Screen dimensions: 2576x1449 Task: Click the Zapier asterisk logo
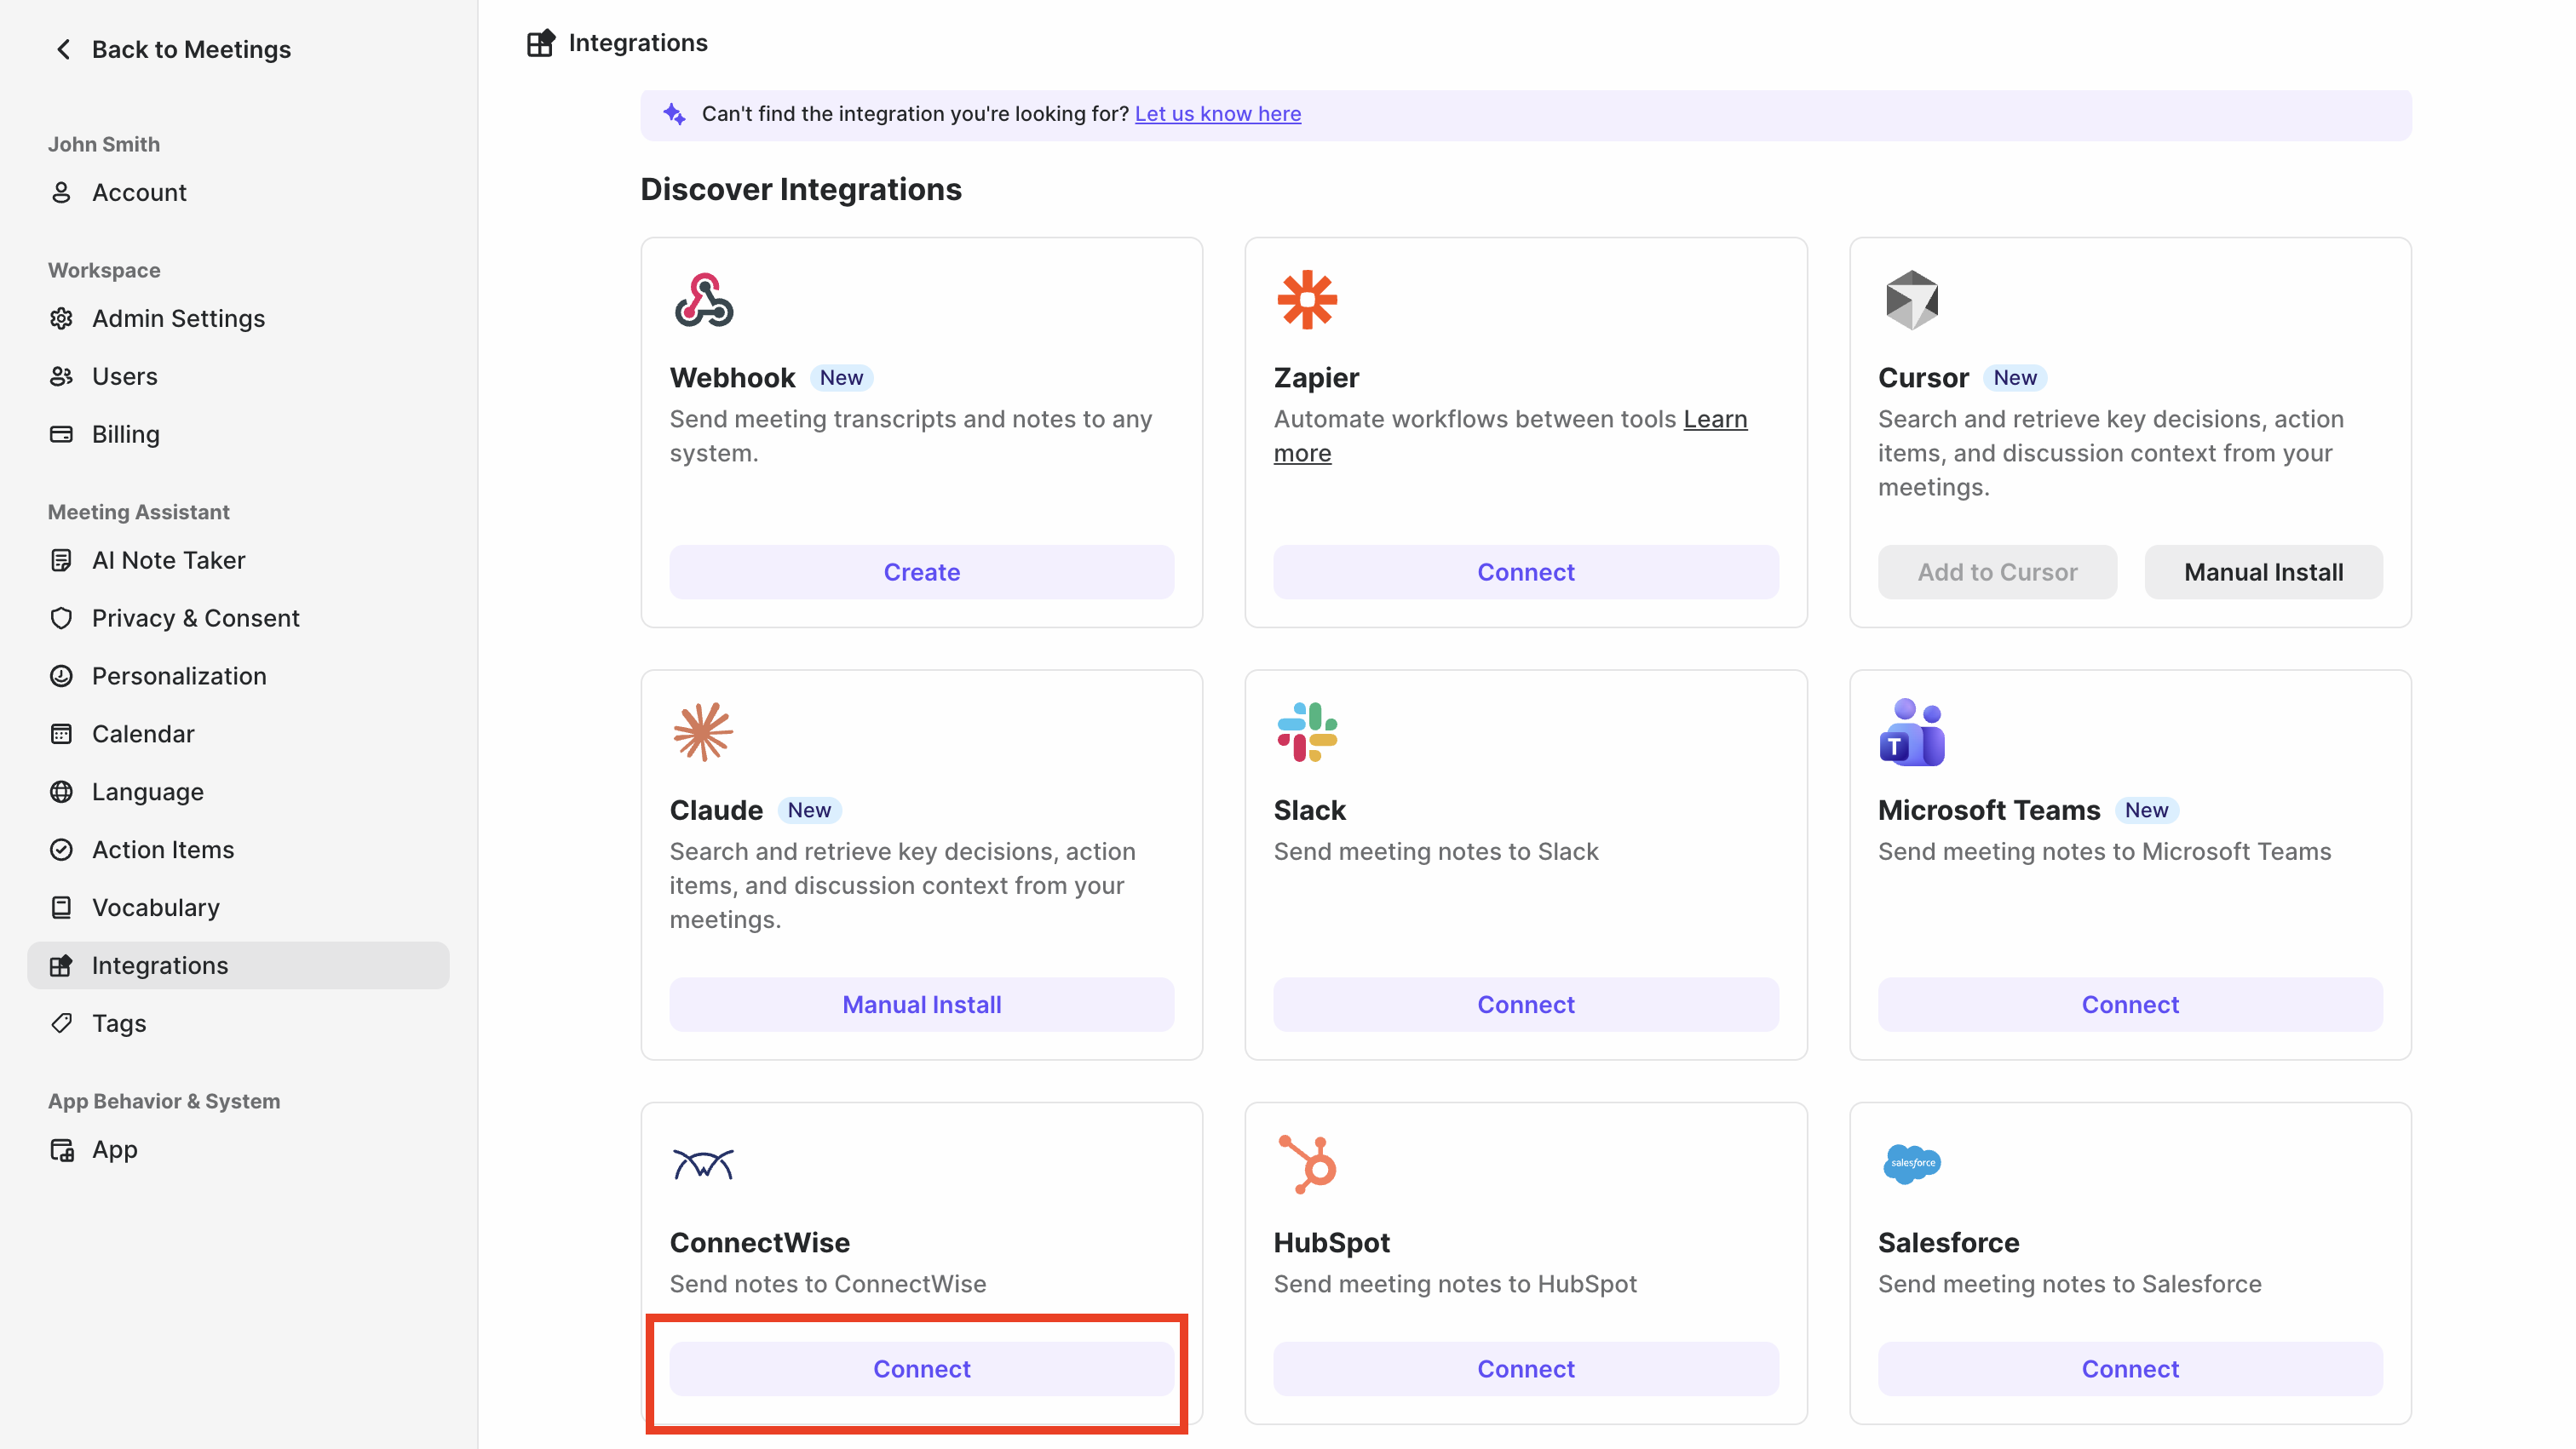(1306, 300)
